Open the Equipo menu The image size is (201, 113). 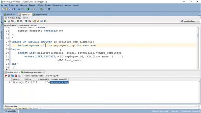pyautogui.click(x=48, y=5)
